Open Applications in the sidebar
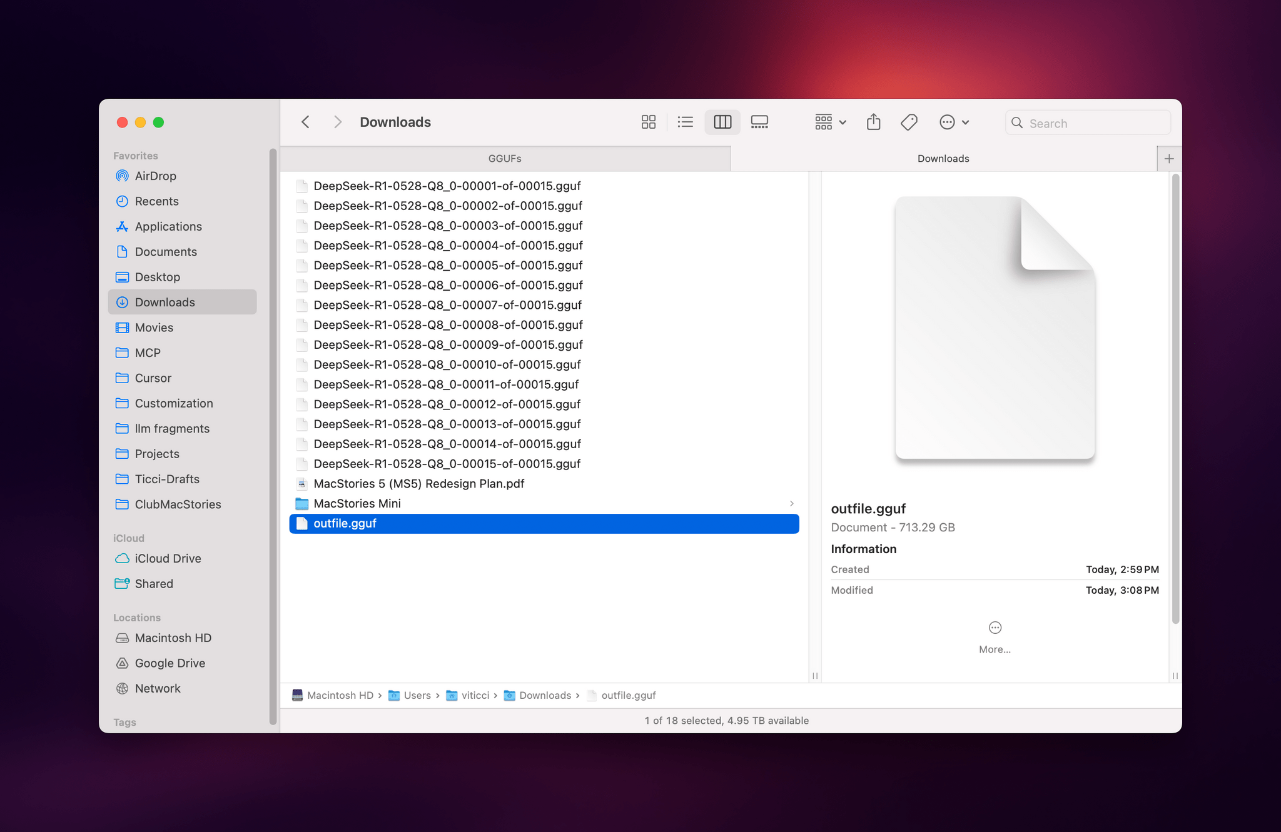Screen dimensions: 1281x832 coord(182,226)
